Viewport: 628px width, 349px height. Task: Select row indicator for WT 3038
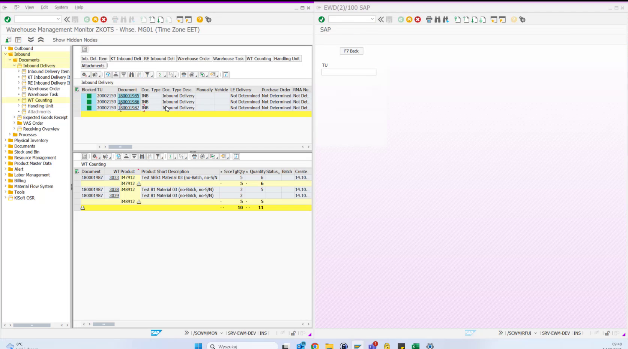pyautogui.click(x=77, y=189)
